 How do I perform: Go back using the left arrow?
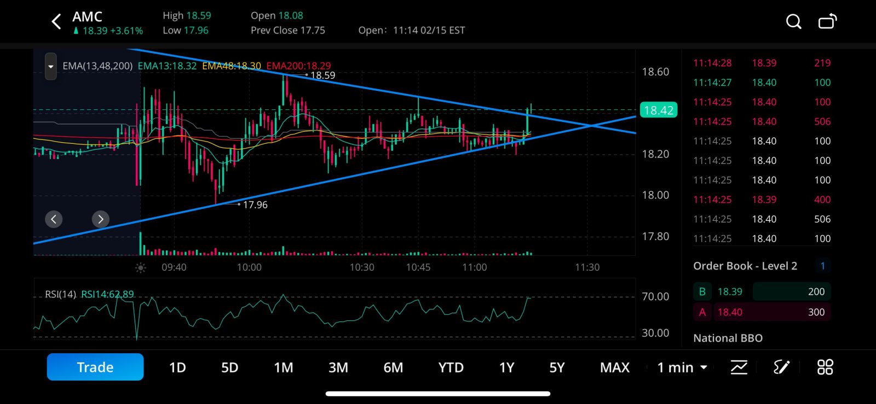[x=56, y=22]
